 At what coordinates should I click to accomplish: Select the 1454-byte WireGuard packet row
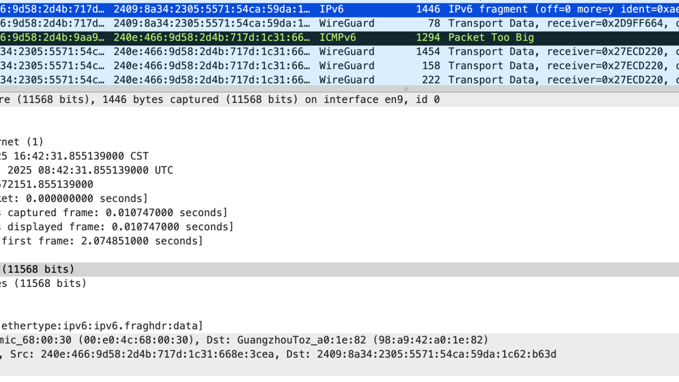click(x=339, y=51)
